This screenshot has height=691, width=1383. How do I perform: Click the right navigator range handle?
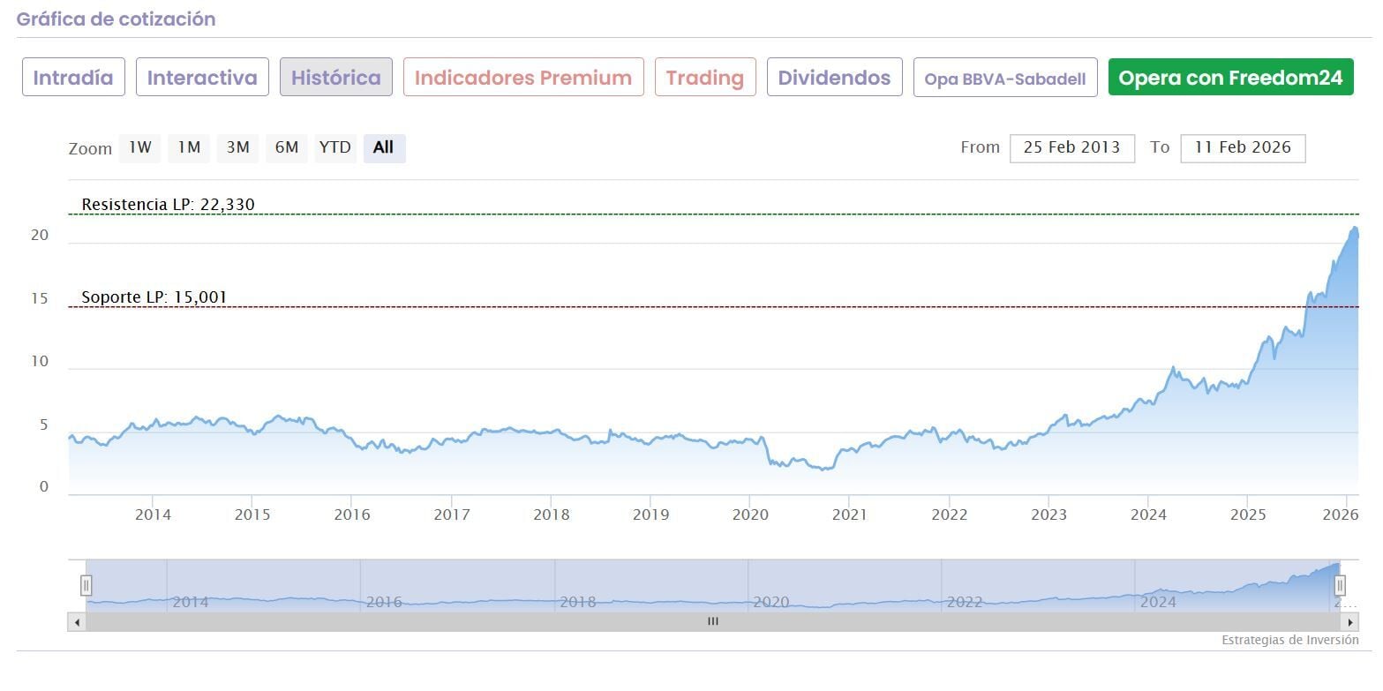(1340, 585)
